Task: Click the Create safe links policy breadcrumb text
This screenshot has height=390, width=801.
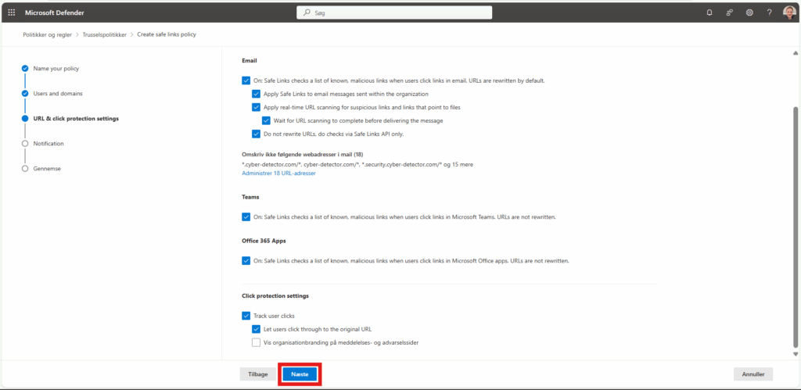Action: pos(167,34)
